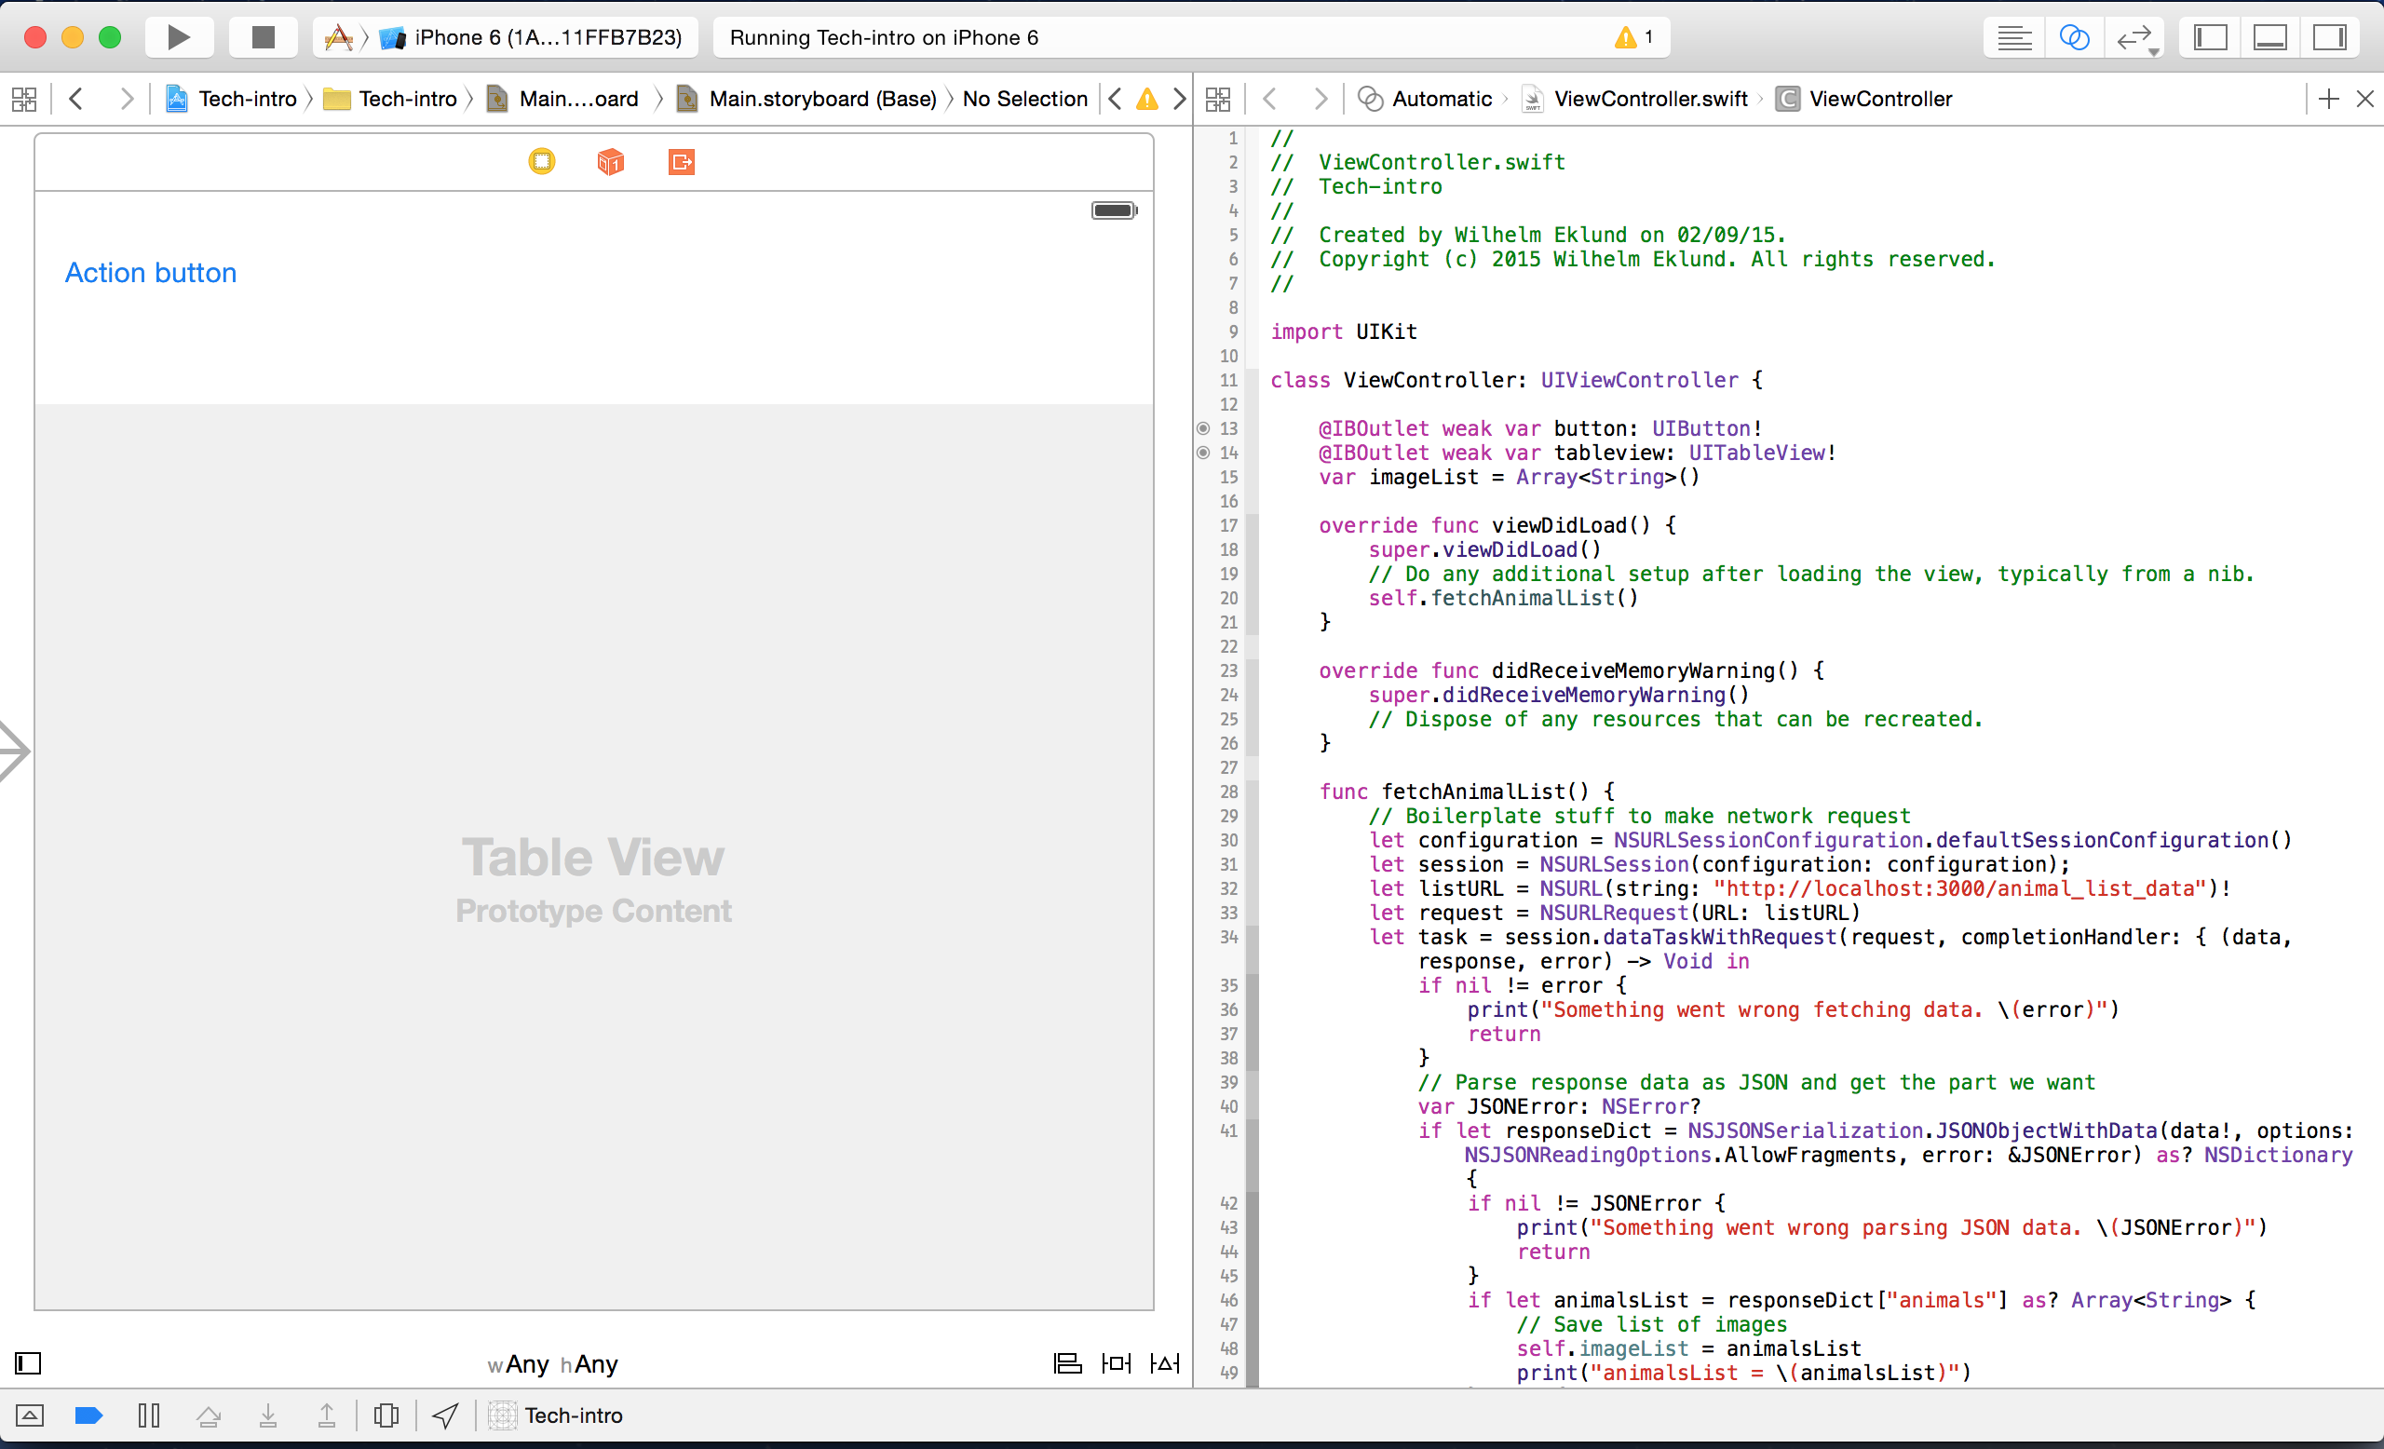Click the Stop button in toolbar
This screenshot has height=1449, width=2384.
tap(263, 38)
